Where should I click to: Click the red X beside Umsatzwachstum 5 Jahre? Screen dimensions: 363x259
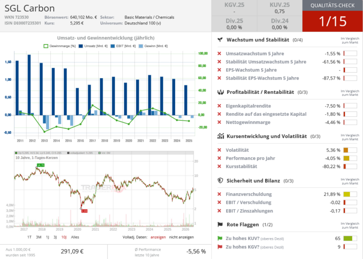pos(219,54)
